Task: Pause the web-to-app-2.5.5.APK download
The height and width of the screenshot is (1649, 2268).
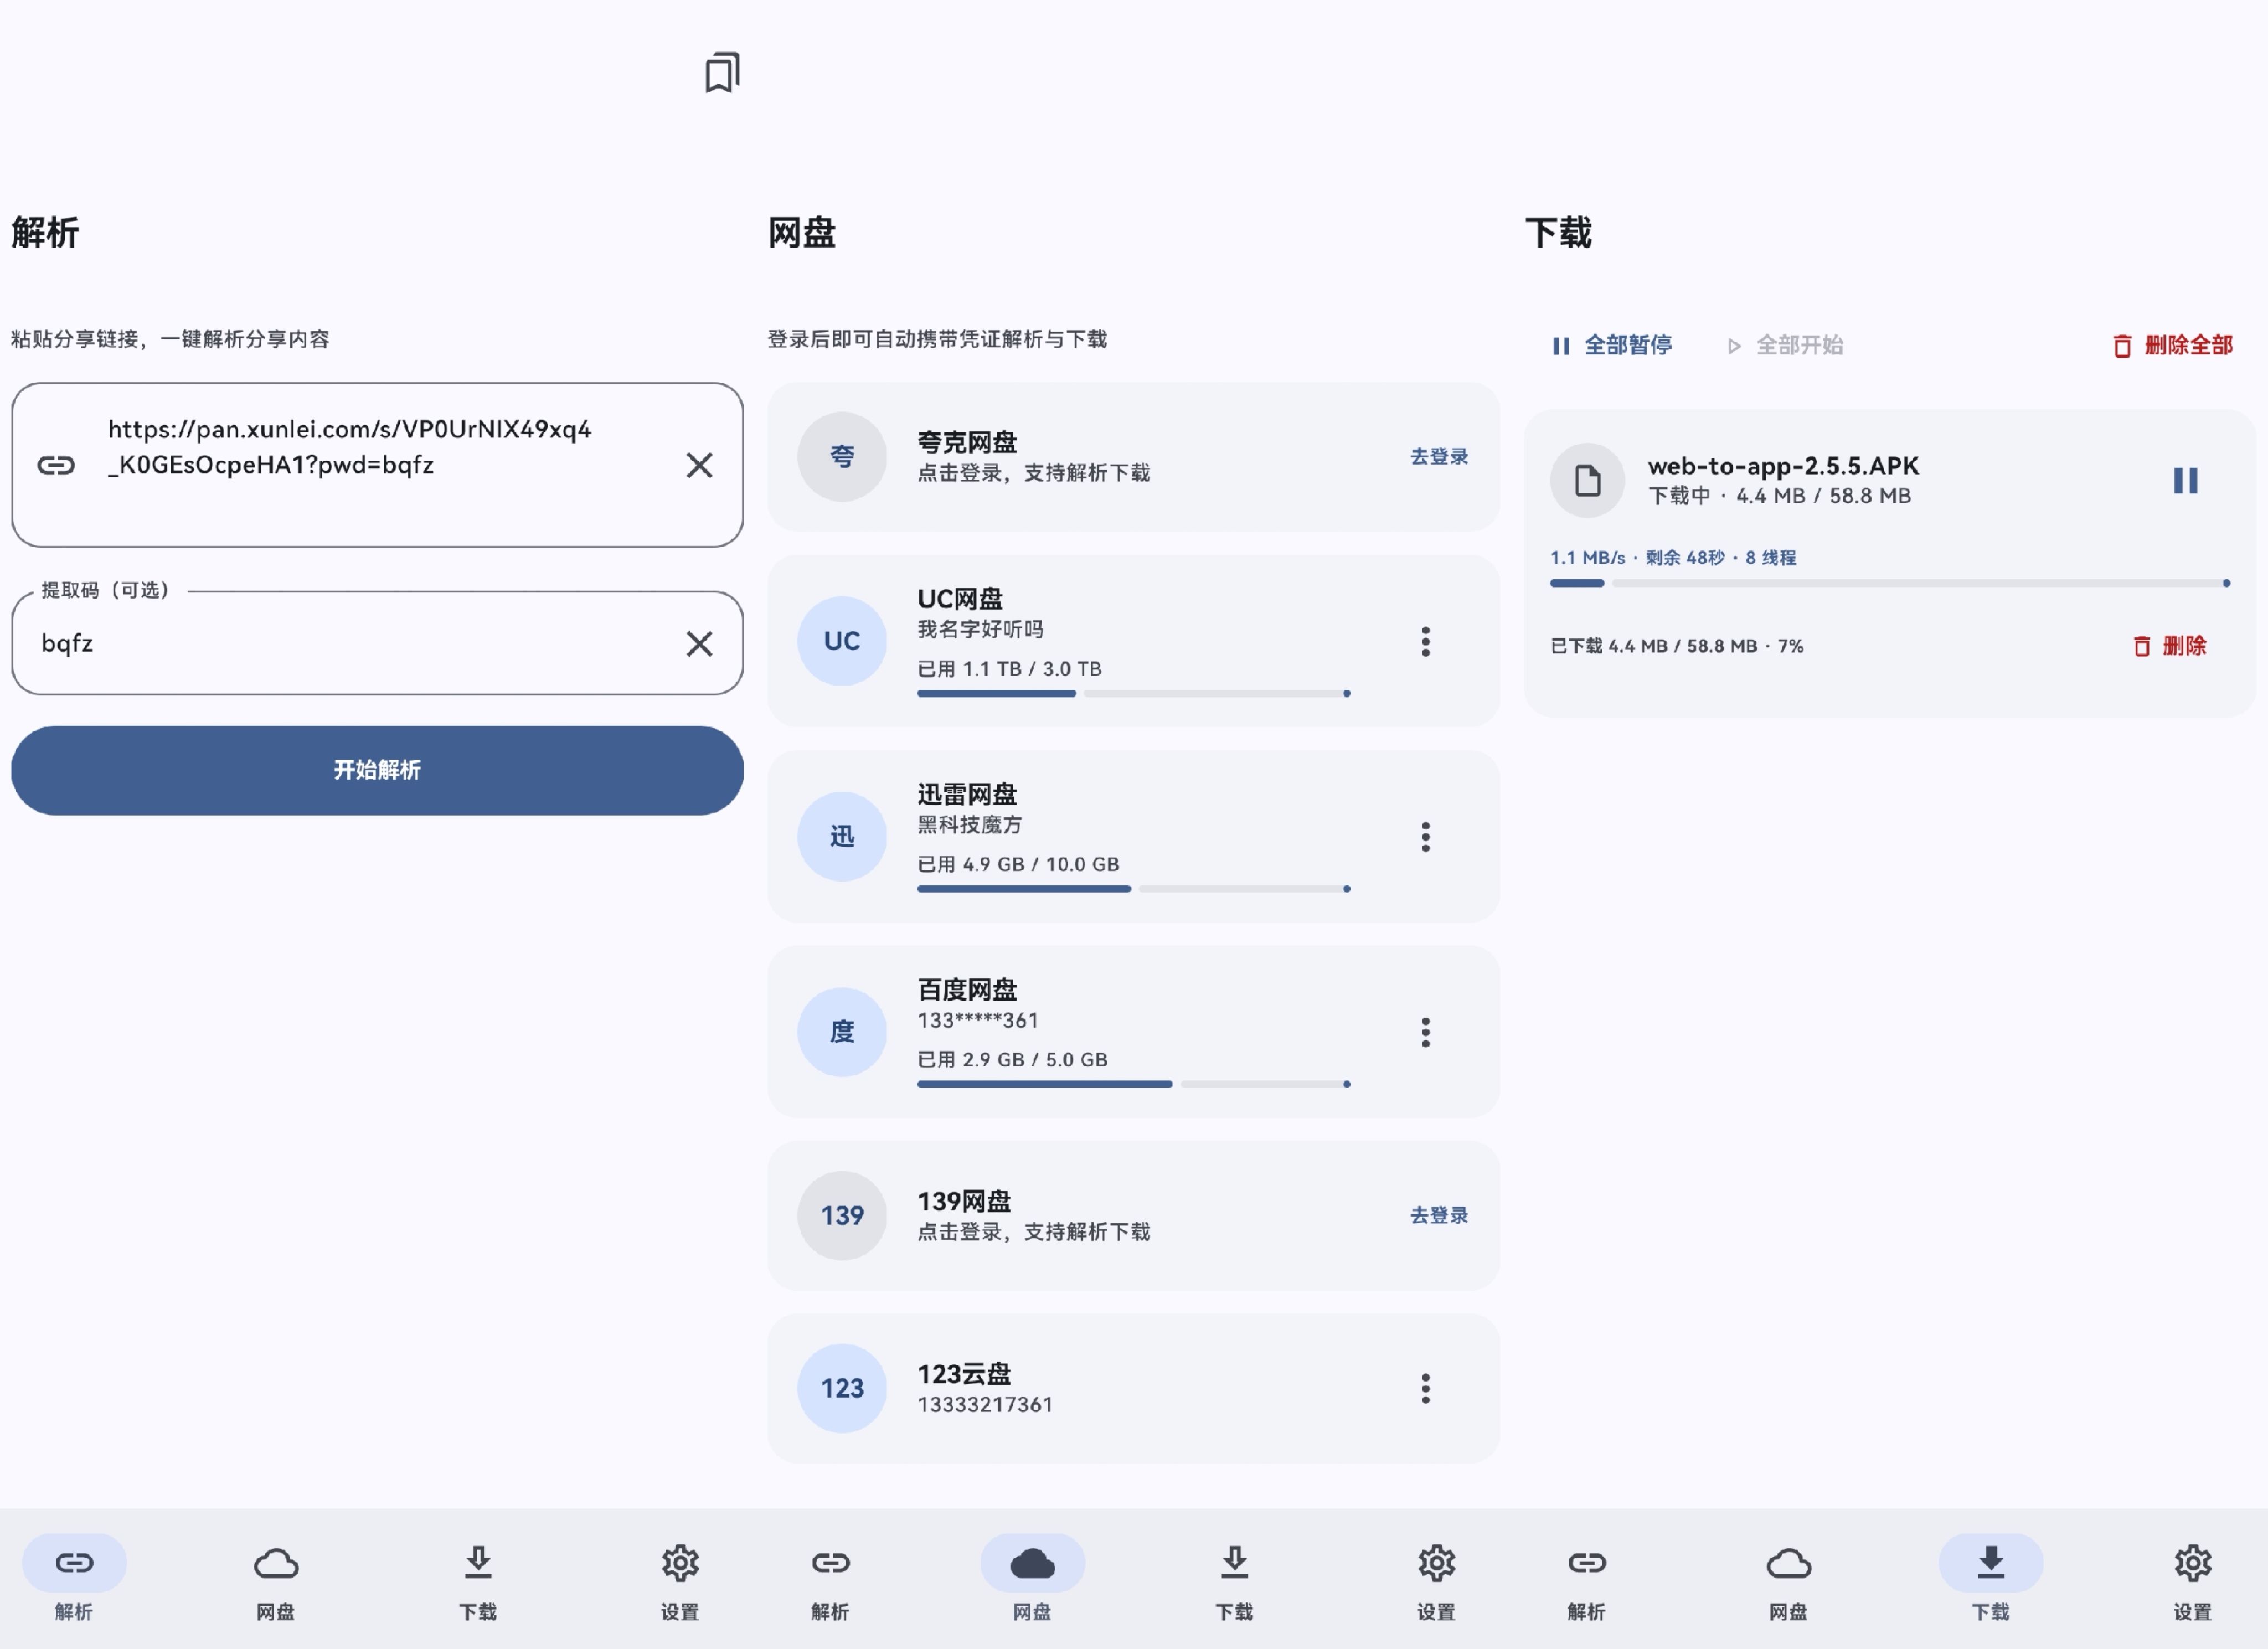Action: click(2185, 481)
